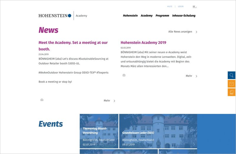236x154 pixels.
Task: Click Mehr under the booth meeting article
Action: tap(107, 101)
